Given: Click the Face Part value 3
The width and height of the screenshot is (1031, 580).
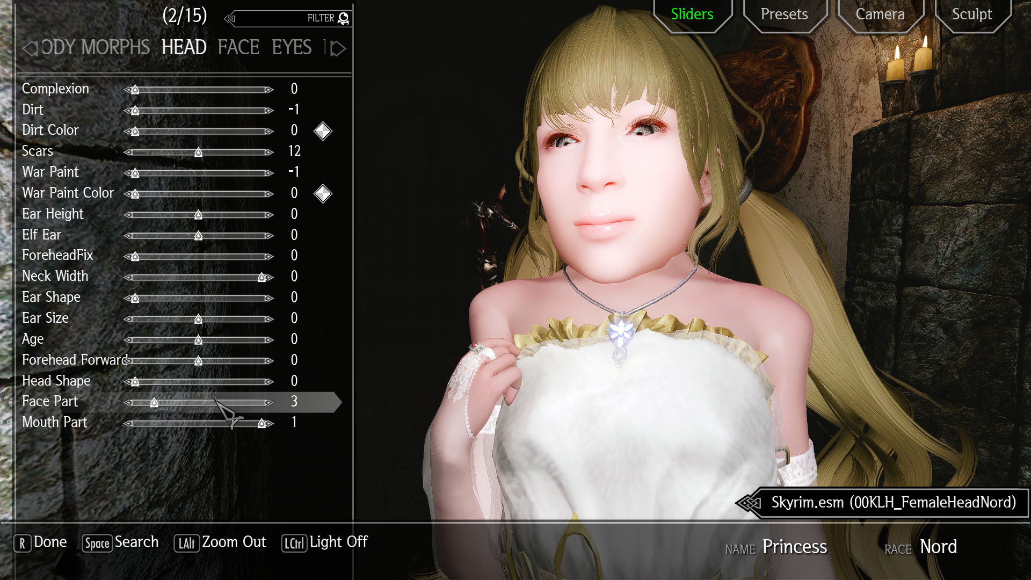Looking at the screenshot, I should (x=294, y=402).
